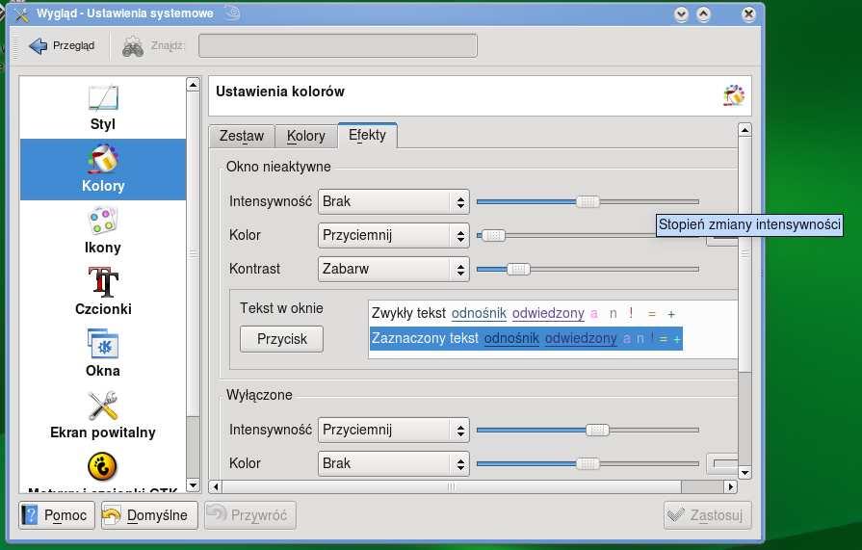Select the Kolory paint bucket icon
This screenshot has width=862, height=550.
tap(103, 159)
